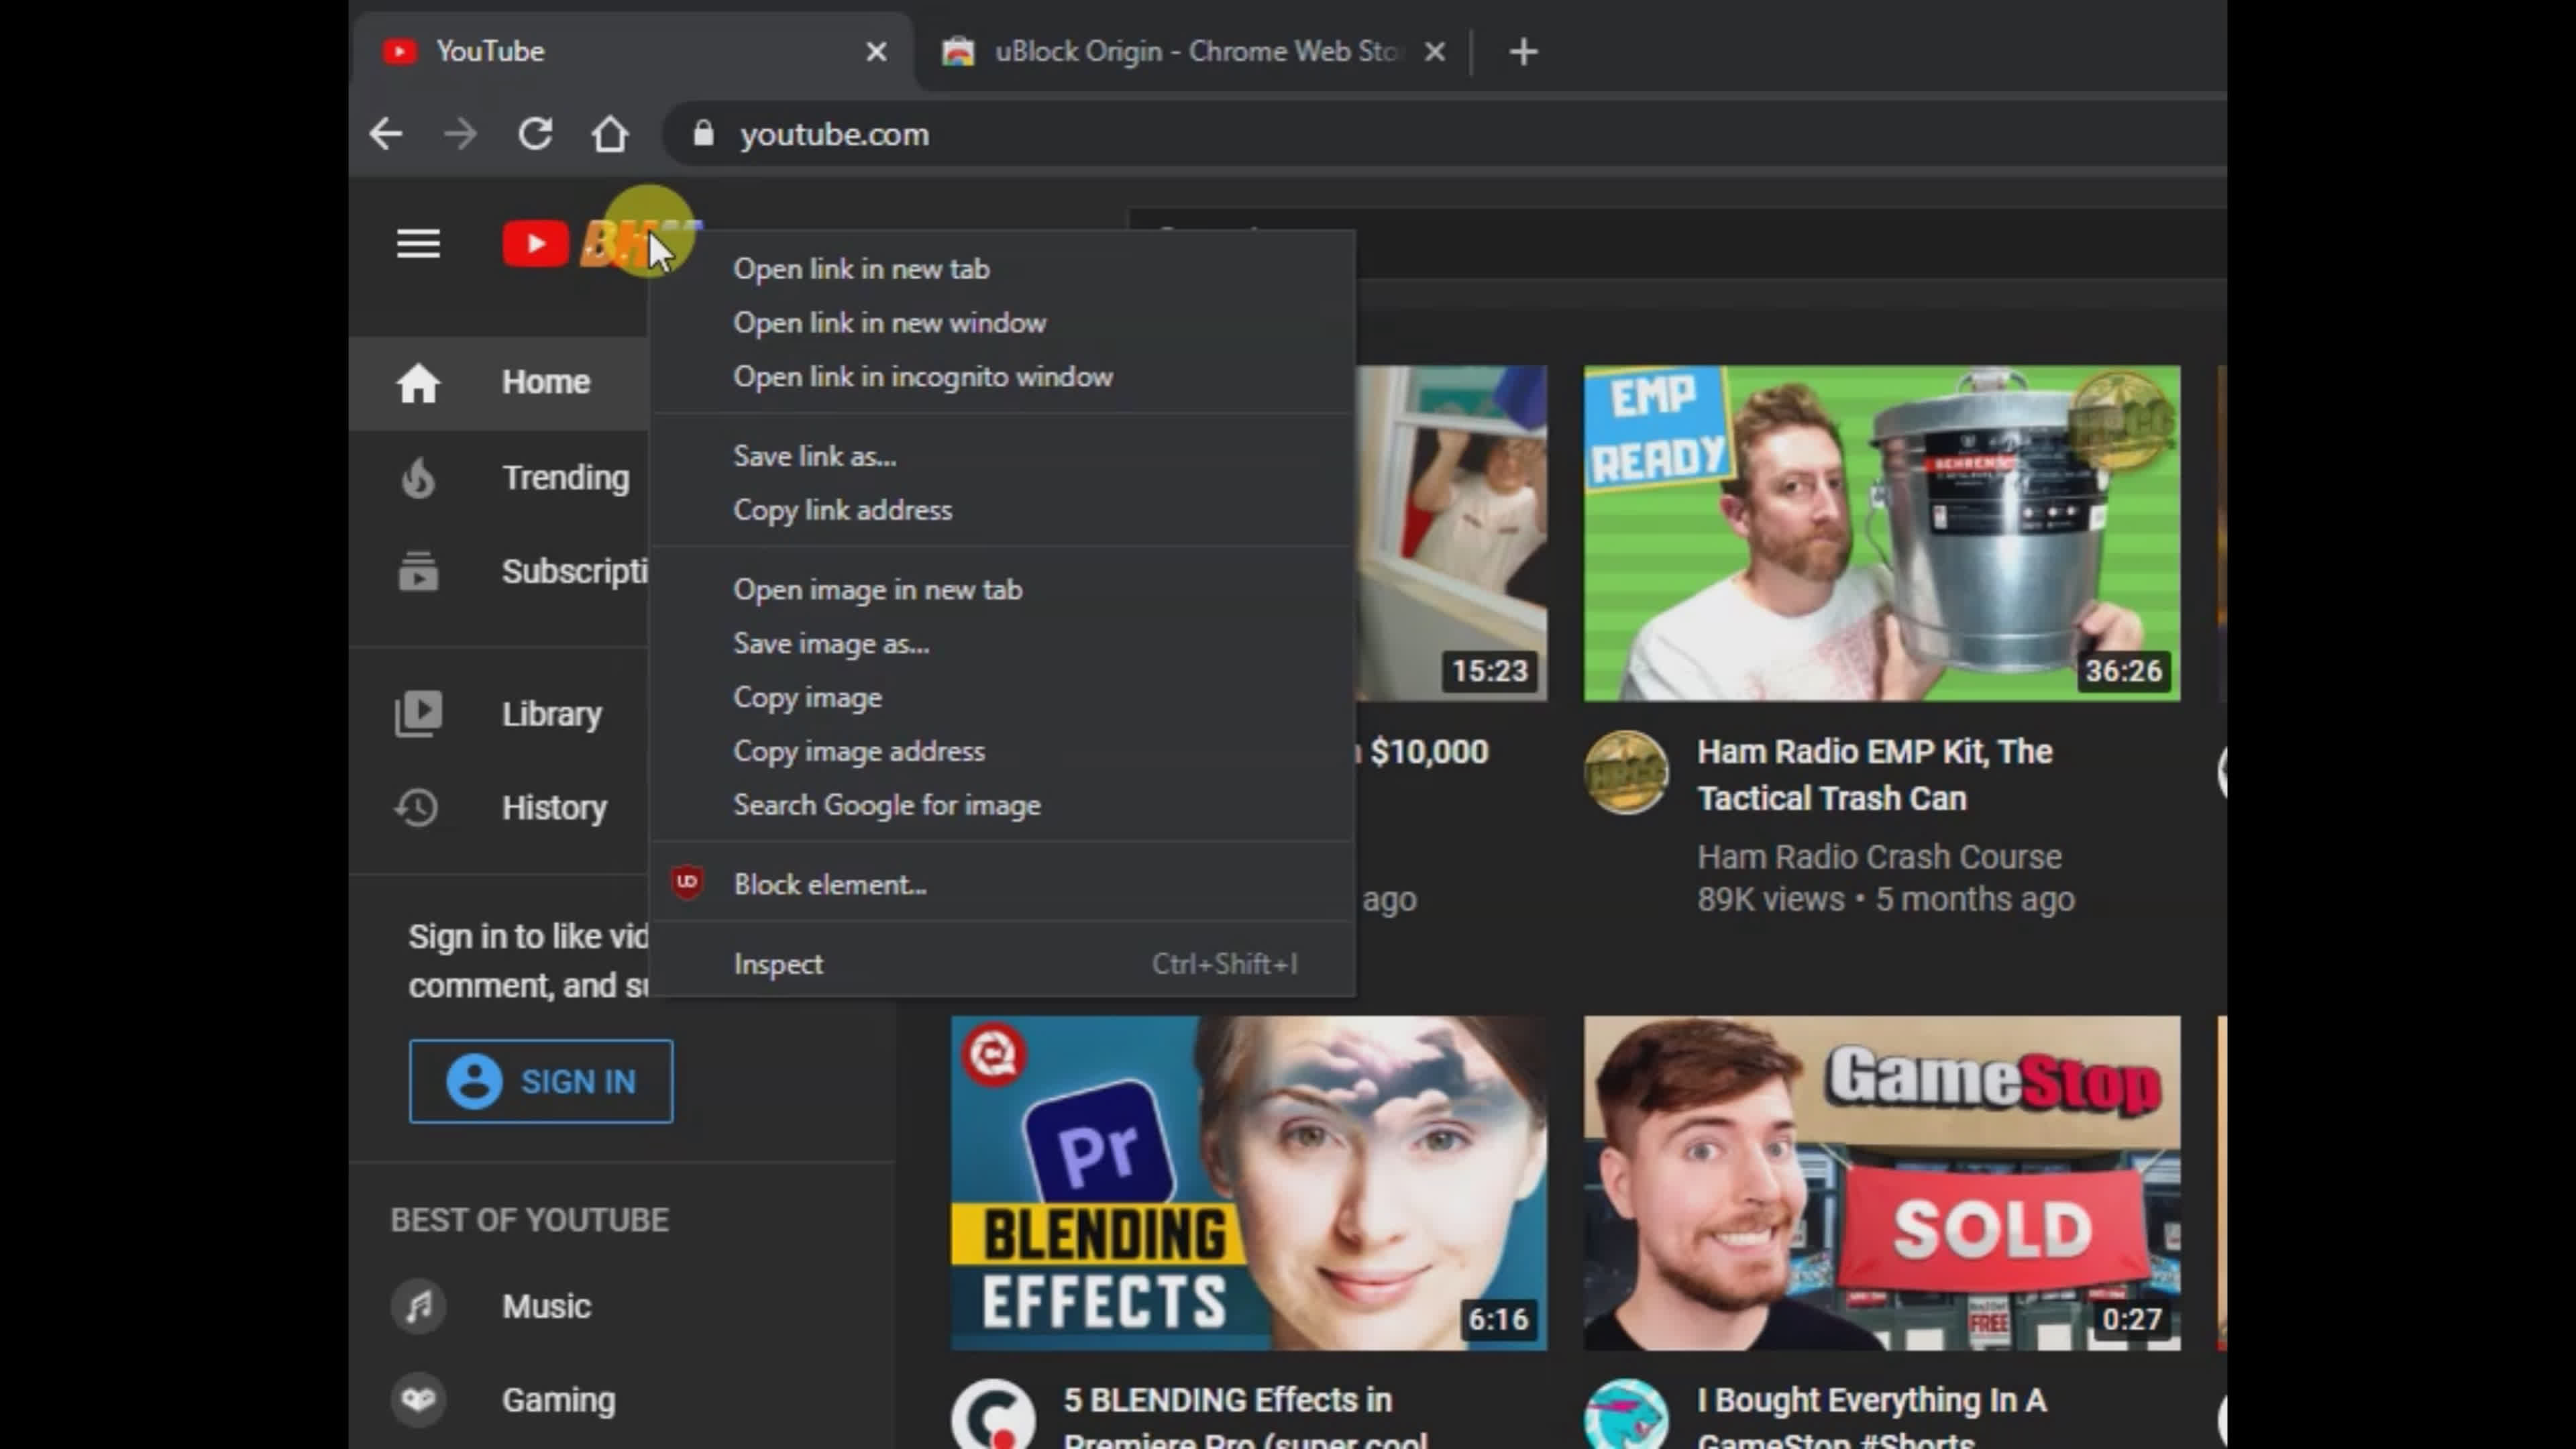The width and height of the screenshot is (2576, 1449).
Task: Go back with the back arrow
Action: 386,134
